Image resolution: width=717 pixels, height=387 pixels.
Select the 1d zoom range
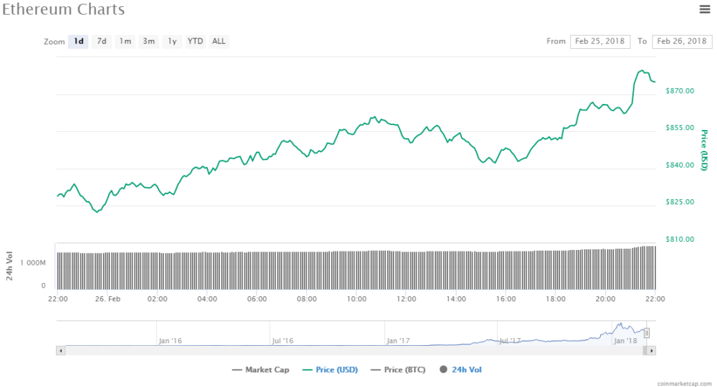[x=78, y=41]
